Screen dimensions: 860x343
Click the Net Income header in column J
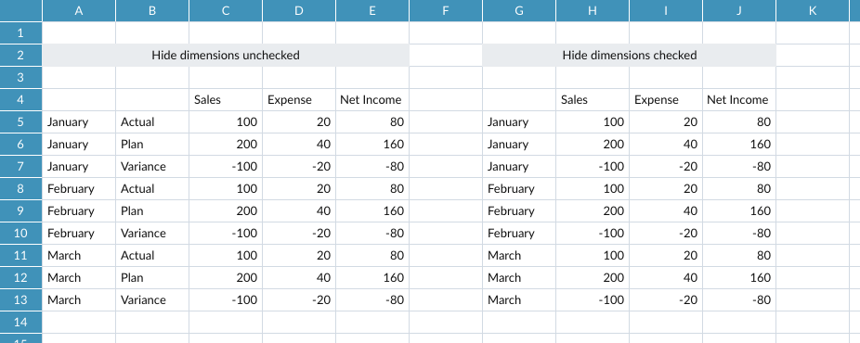[739, 99]
